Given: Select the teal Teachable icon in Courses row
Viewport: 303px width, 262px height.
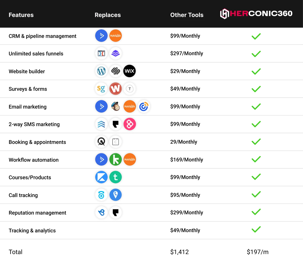Looking at the screenshot, I should tap(115, 177).
